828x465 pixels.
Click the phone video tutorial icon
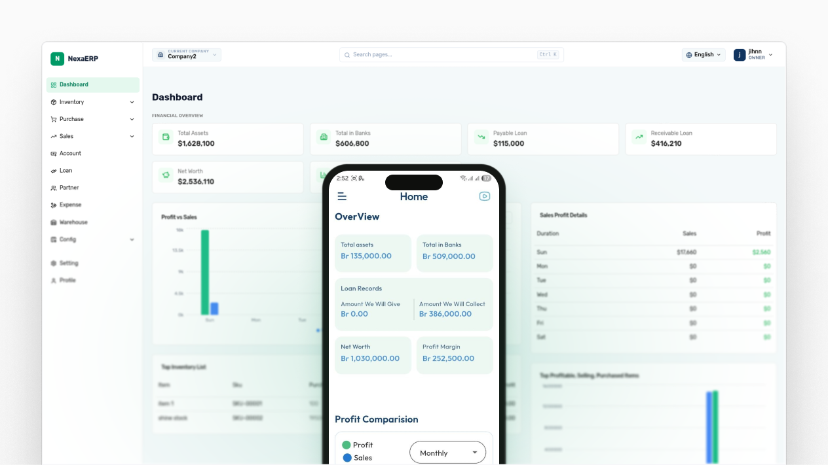(x=485, y=196)
